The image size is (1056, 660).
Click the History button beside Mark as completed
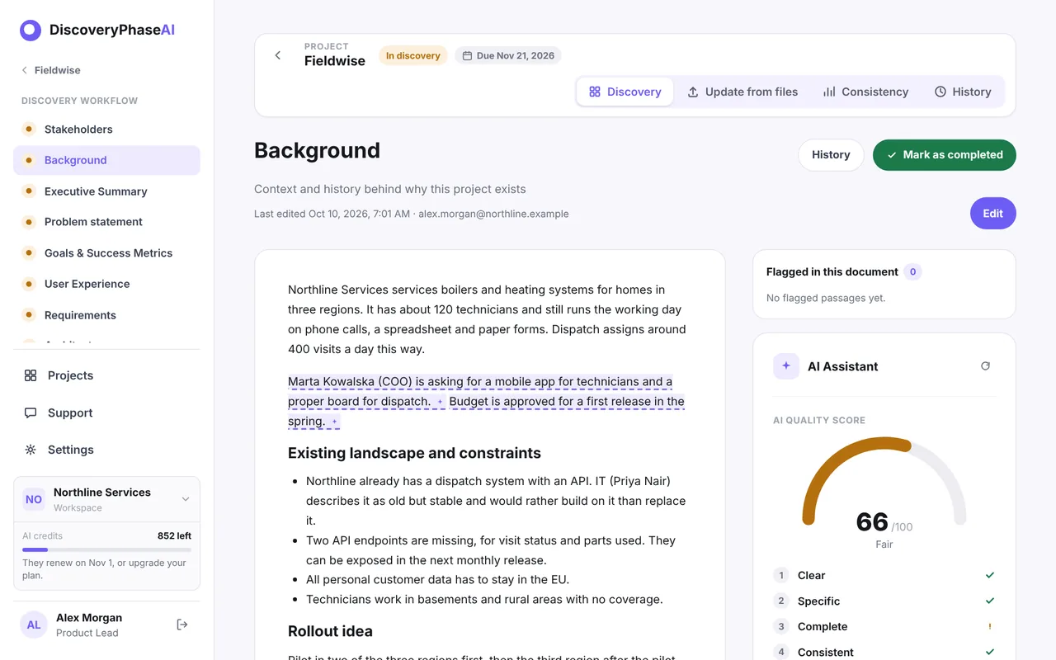click(831, 155)
